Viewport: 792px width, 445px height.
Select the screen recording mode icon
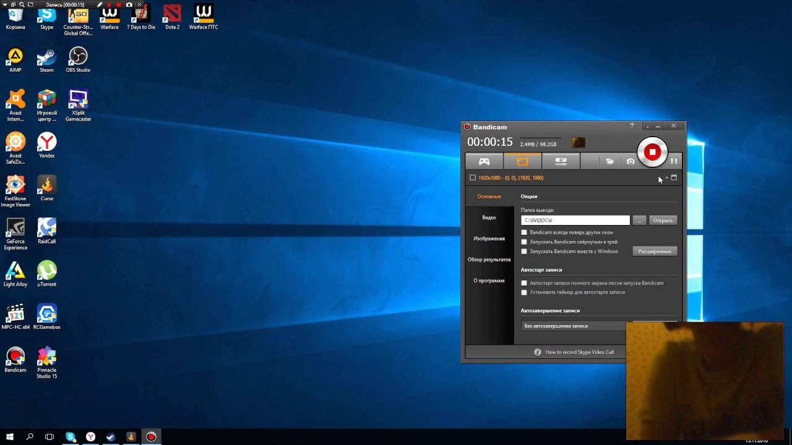(522, 161)
